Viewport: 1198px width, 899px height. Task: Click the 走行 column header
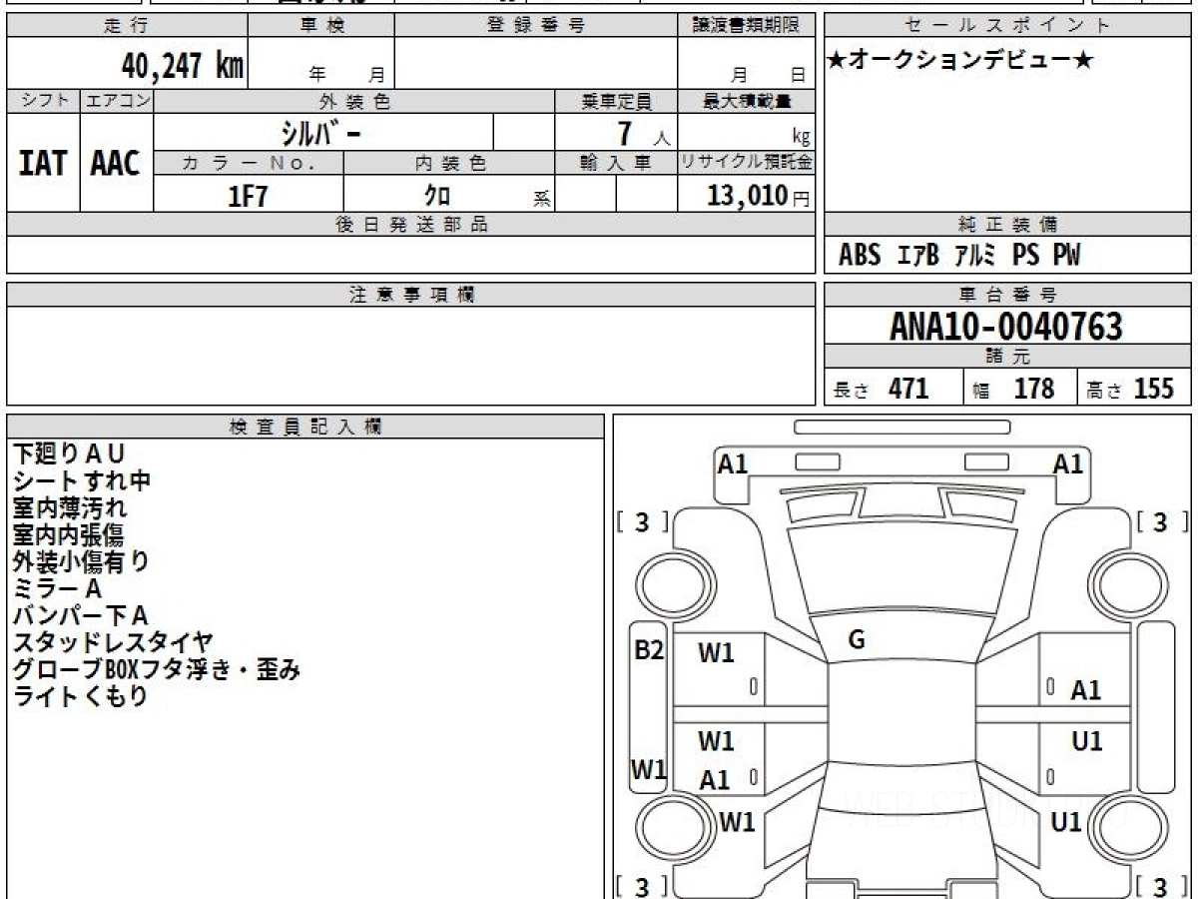point(127,26)
